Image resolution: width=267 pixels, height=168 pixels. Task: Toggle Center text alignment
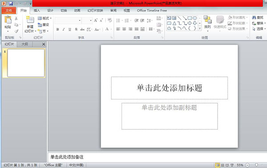124,29
